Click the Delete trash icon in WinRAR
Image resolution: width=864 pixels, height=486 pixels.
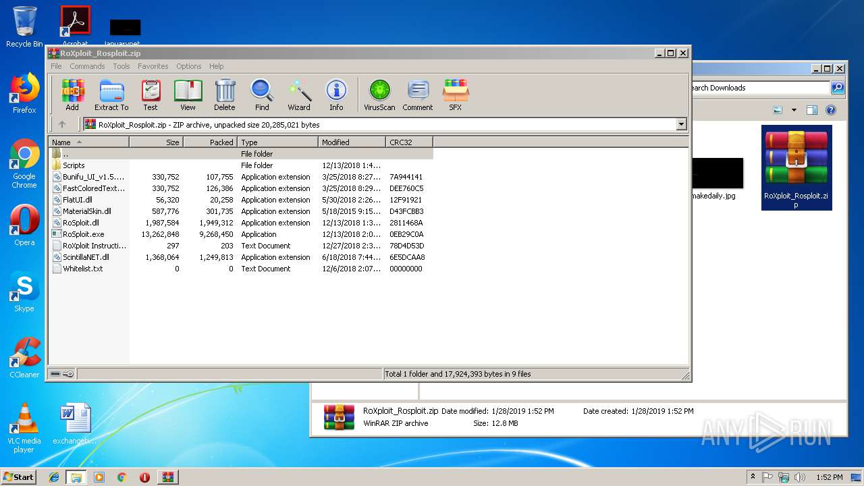coord(225,95)
